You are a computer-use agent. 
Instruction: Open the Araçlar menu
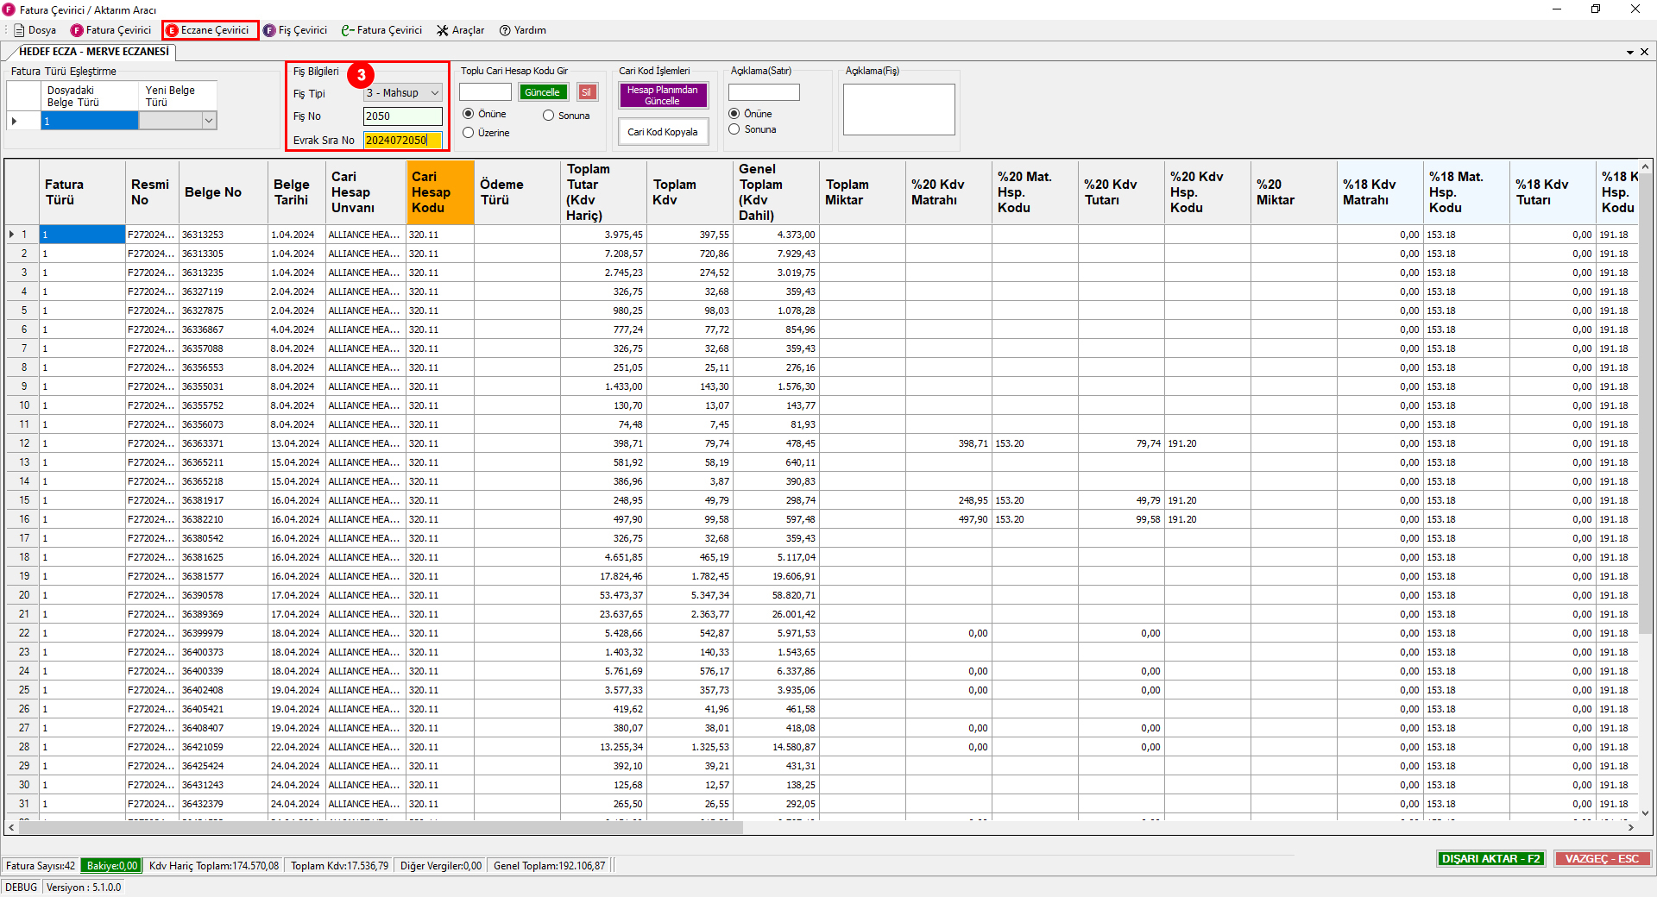pos(460,30)
